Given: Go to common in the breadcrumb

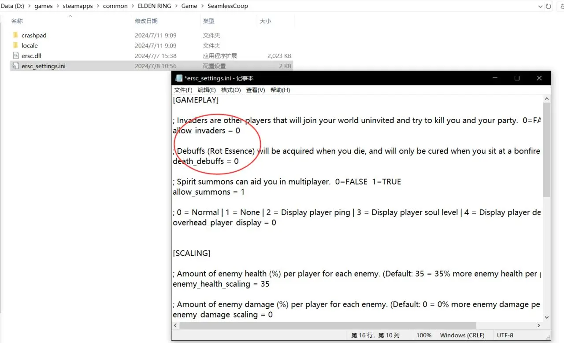Looking at the screenshot, I should click(x=115, y=6).
